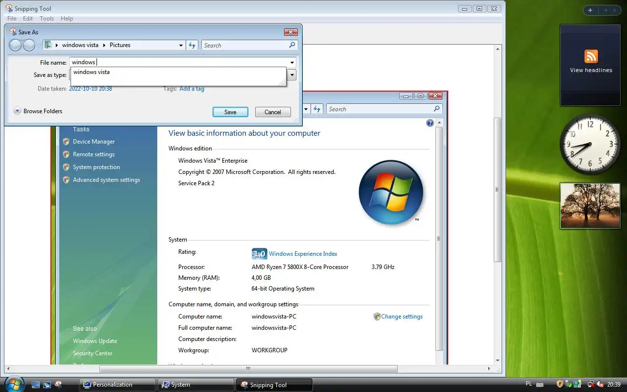Click the plus button to add sidebar gadgets

(x=590, y=10)
